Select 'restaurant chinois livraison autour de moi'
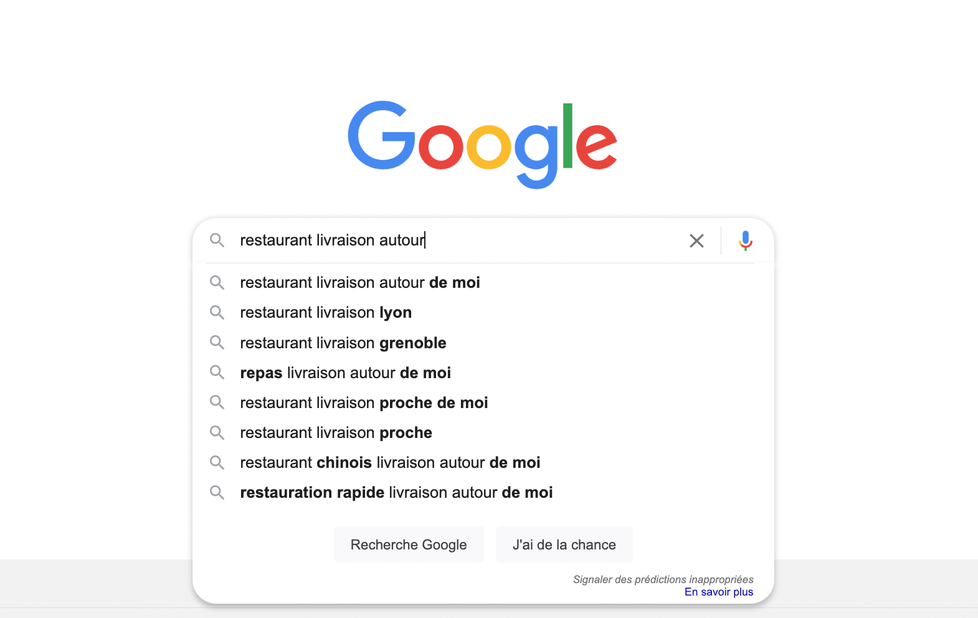This screenshot has height=618, width=978. click(390, 462)
